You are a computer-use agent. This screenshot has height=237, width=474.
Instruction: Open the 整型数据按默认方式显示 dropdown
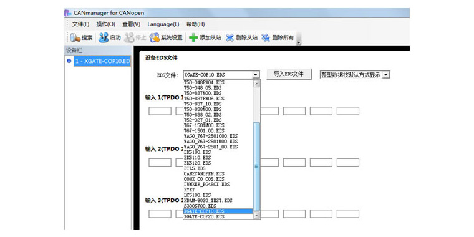(x=385, y=75)
